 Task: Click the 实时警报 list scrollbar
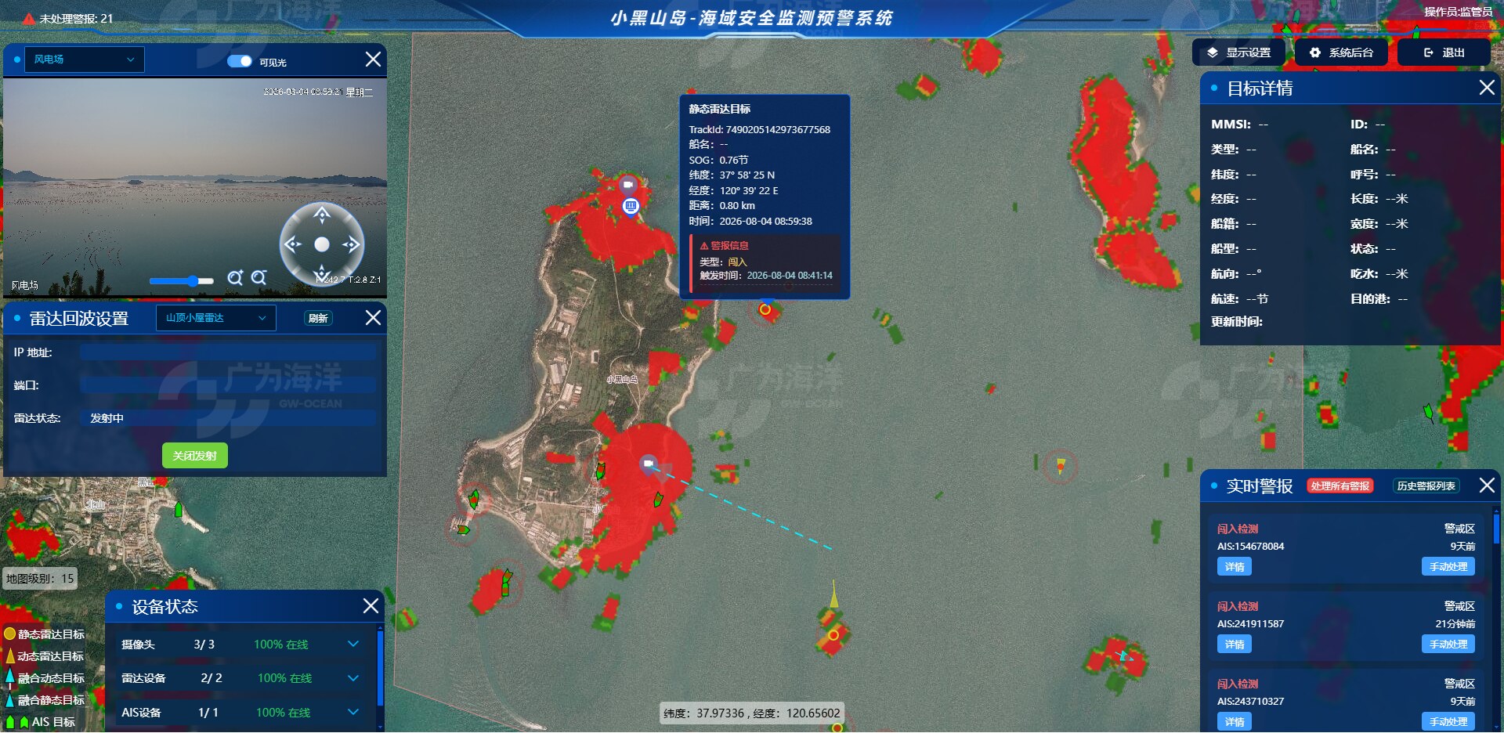pos(1496,528)
